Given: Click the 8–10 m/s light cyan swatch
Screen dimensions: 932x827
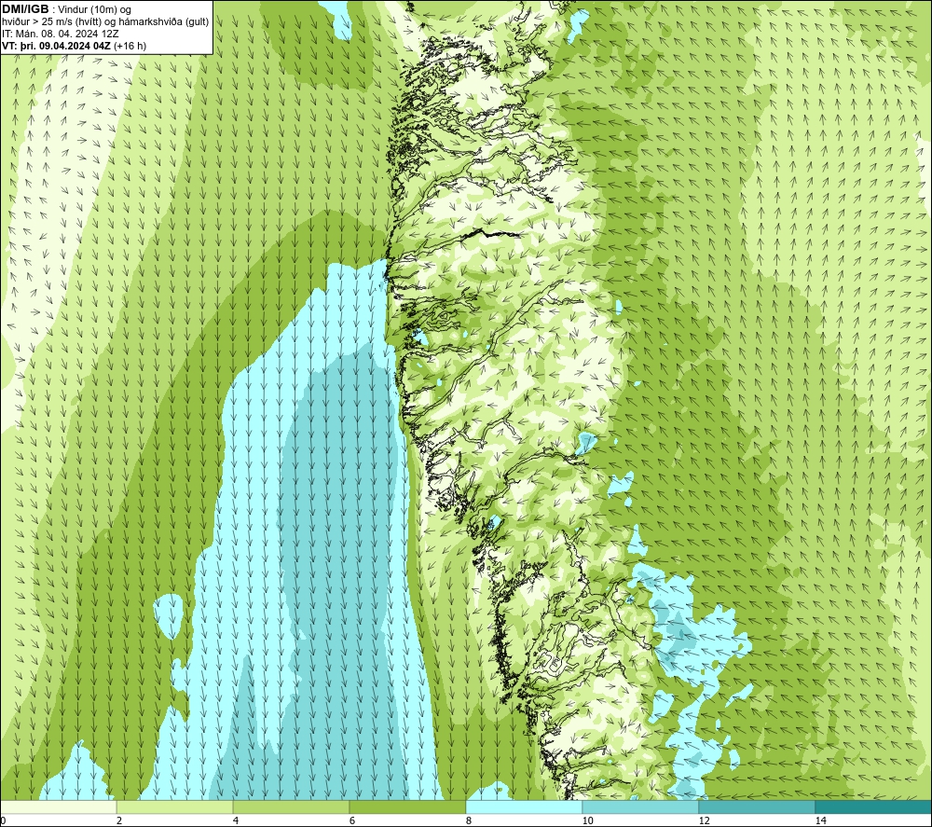Looking at the screenshot, I should point(524,806).
